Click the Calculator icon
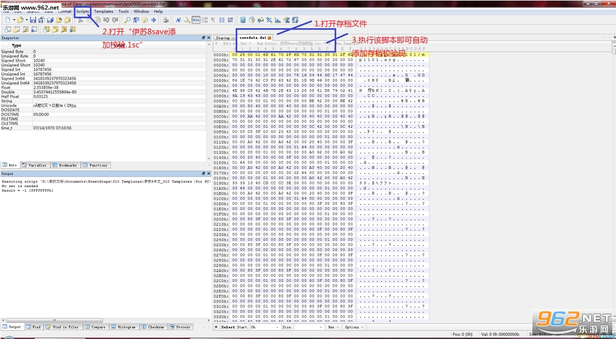 pos(243,20)
